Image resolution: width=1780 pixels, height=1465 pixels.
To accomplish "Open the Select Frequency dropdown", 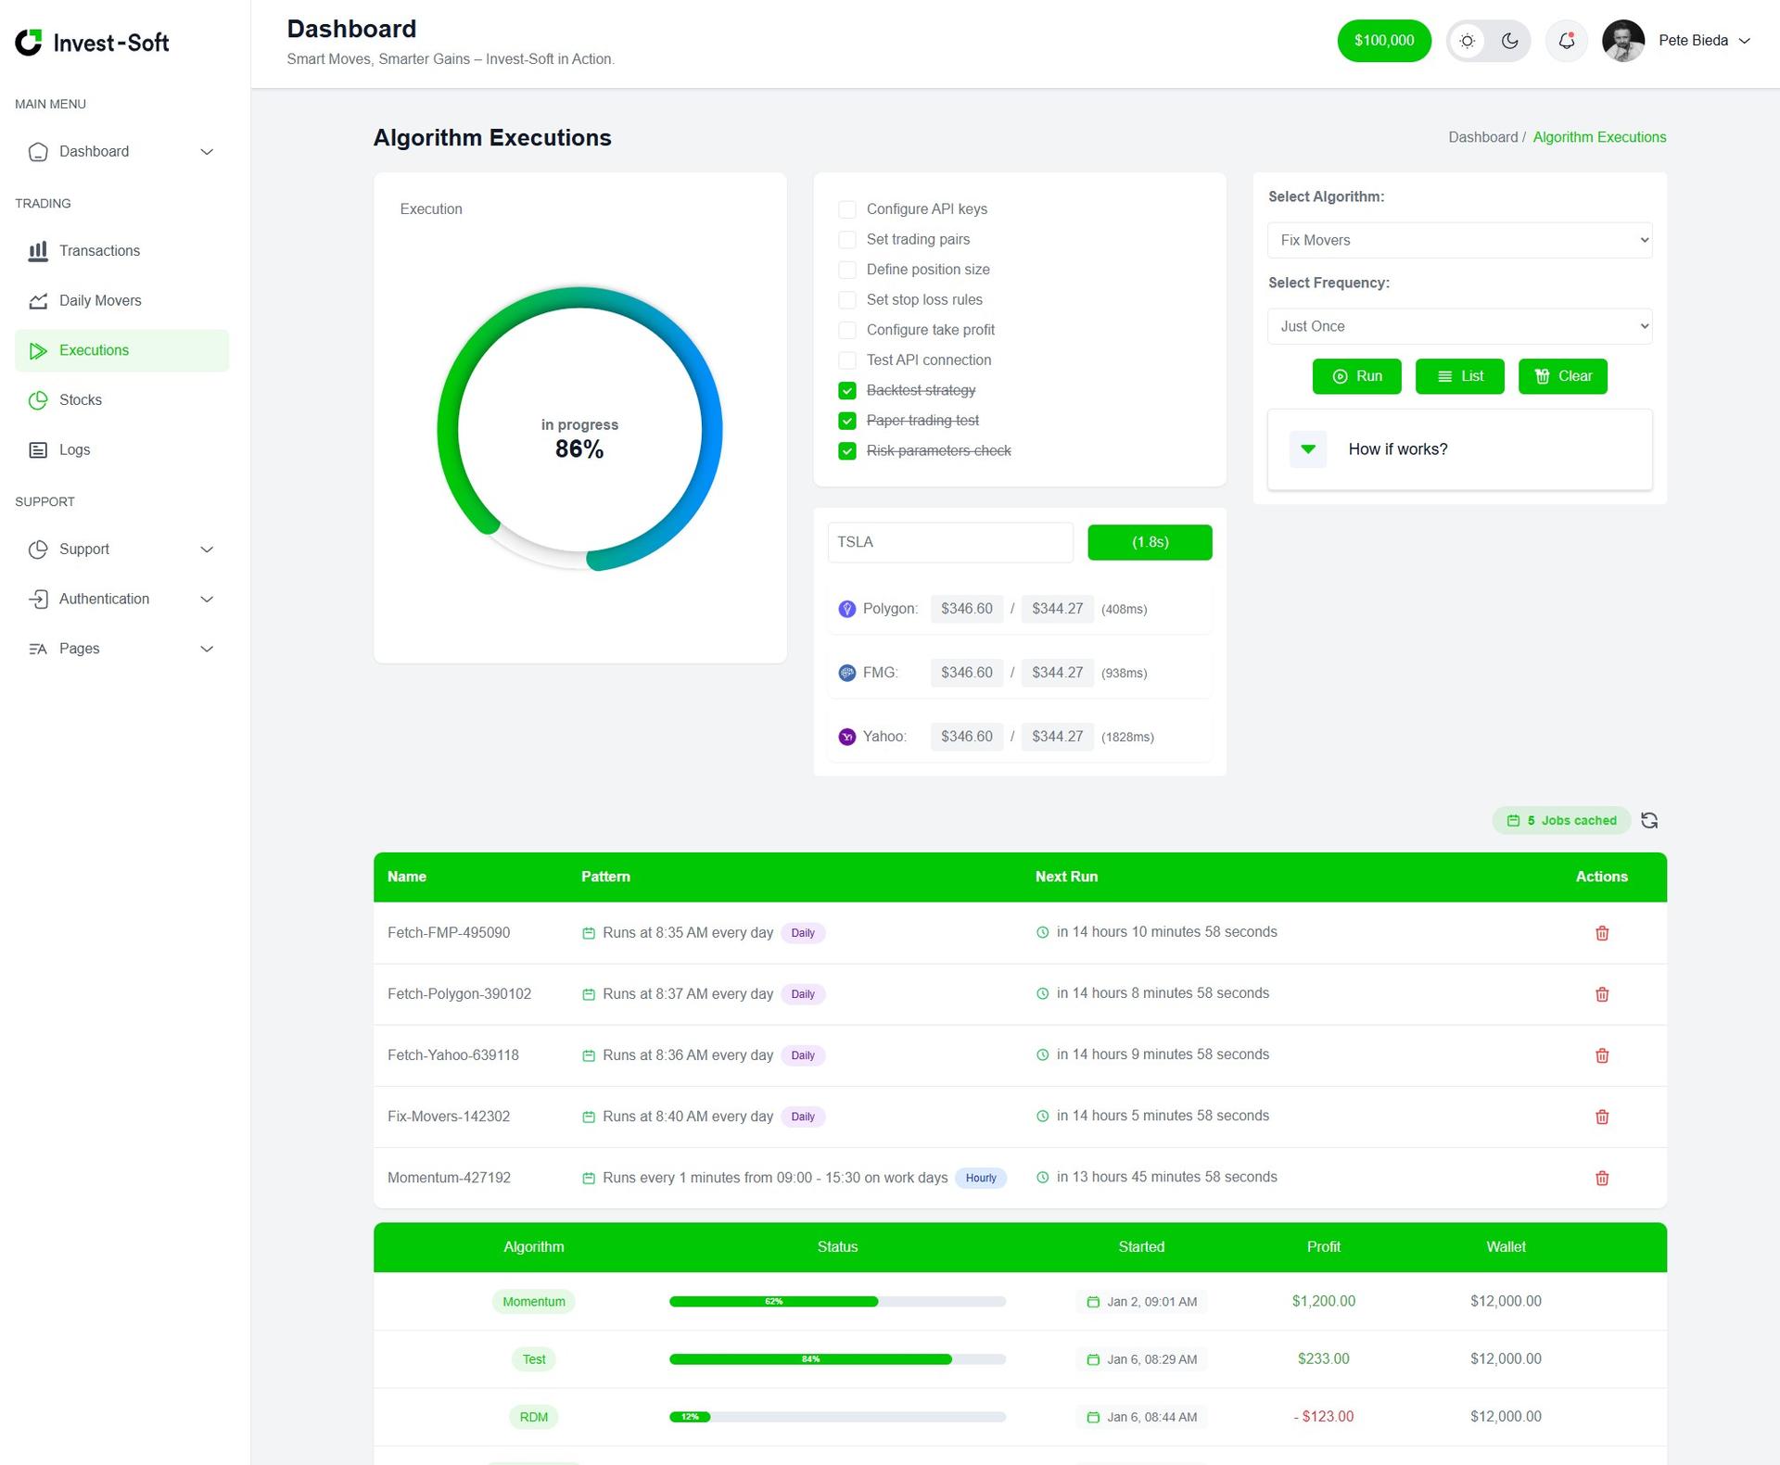I will [x=1459, y=326].
